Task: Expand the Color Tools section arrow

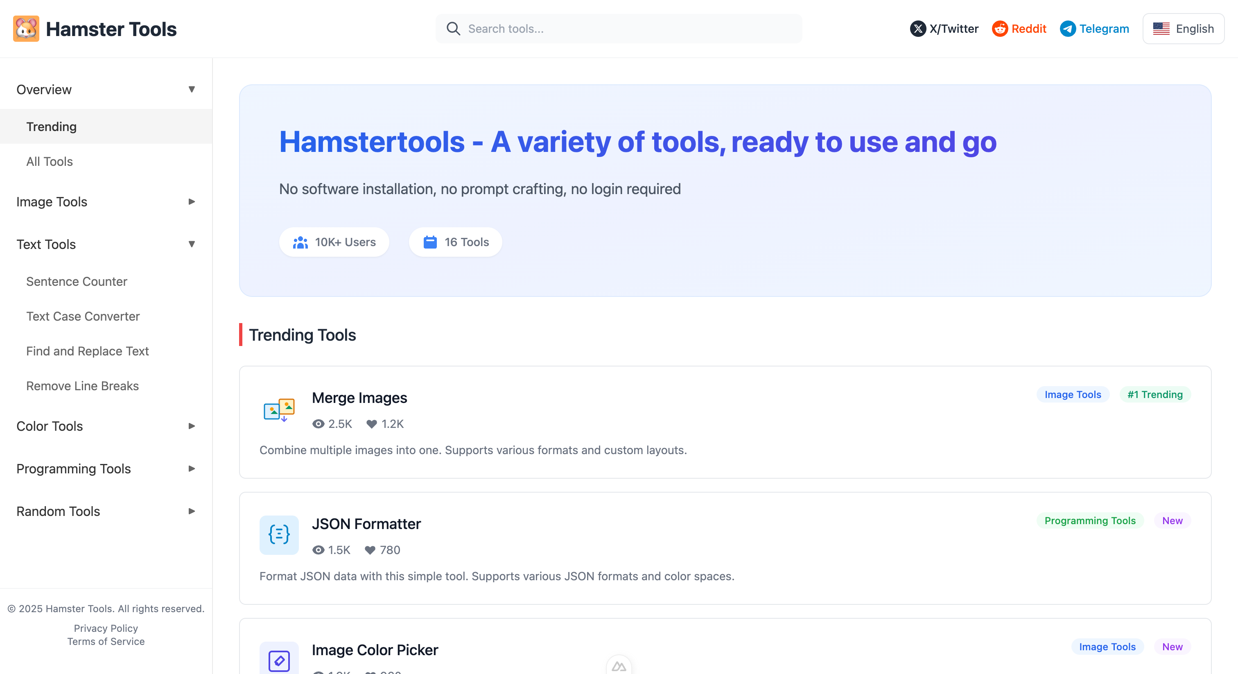Action: (192, 426)
